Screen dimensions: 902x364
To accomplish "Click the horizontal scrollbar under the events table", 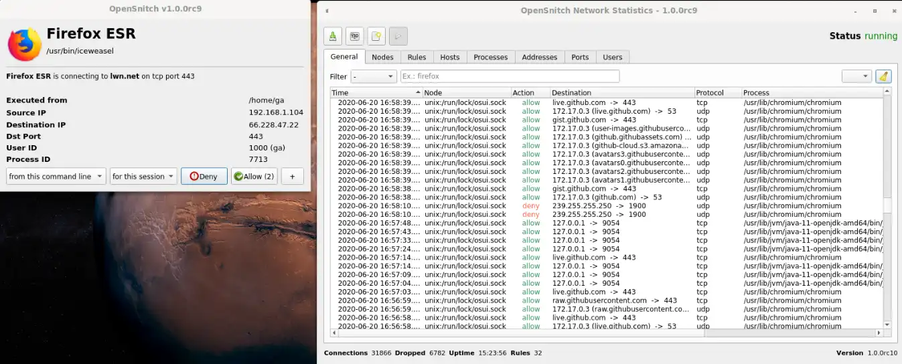I will coord(607,333).
